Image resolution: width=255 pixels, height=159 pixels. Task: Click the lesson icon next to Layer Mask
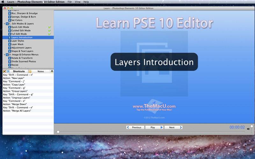click(x=10, y=44)
